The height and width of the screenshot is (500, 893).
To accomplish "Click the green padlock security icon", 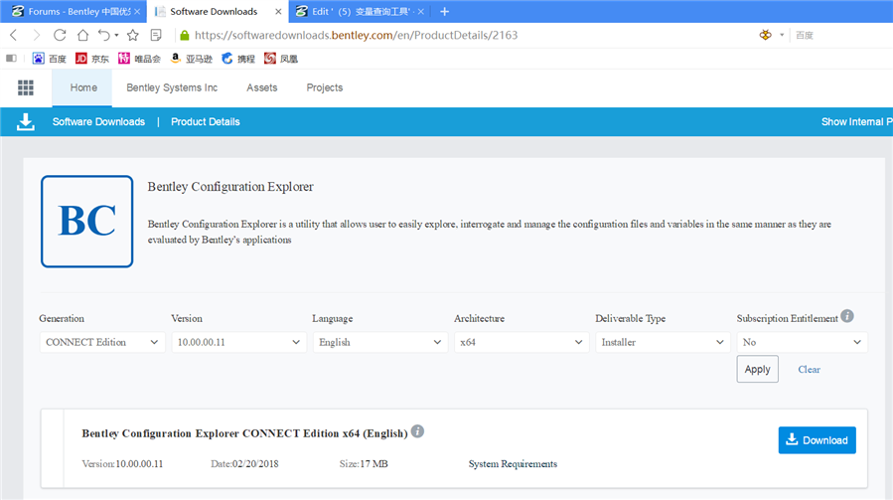I will (184, 36).
